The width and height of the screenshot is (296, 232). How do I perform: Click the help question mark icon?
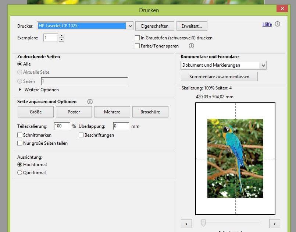coord(277,24)
